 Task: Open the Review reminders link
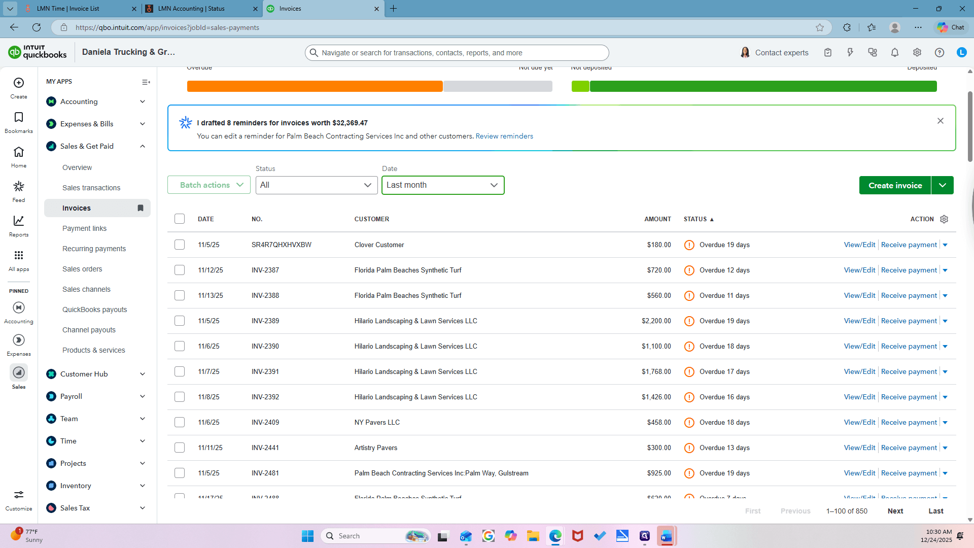click(504, 136)
